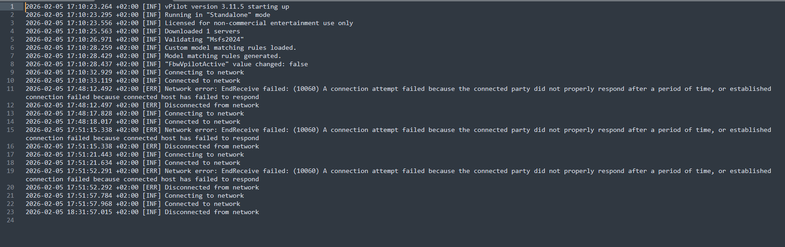Click line number 23 in the gutter

click(x=11, y=212)
